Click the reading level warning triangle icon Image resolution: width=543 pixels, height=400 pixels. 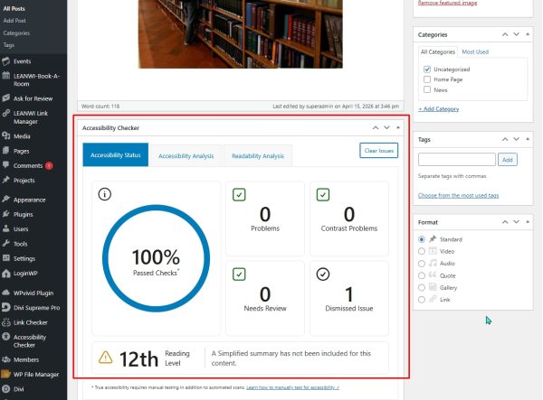click(105, 358)
